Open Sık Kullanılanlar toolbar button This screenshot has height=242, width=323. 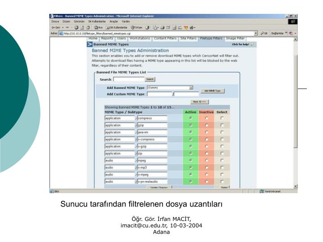point(117,28)
